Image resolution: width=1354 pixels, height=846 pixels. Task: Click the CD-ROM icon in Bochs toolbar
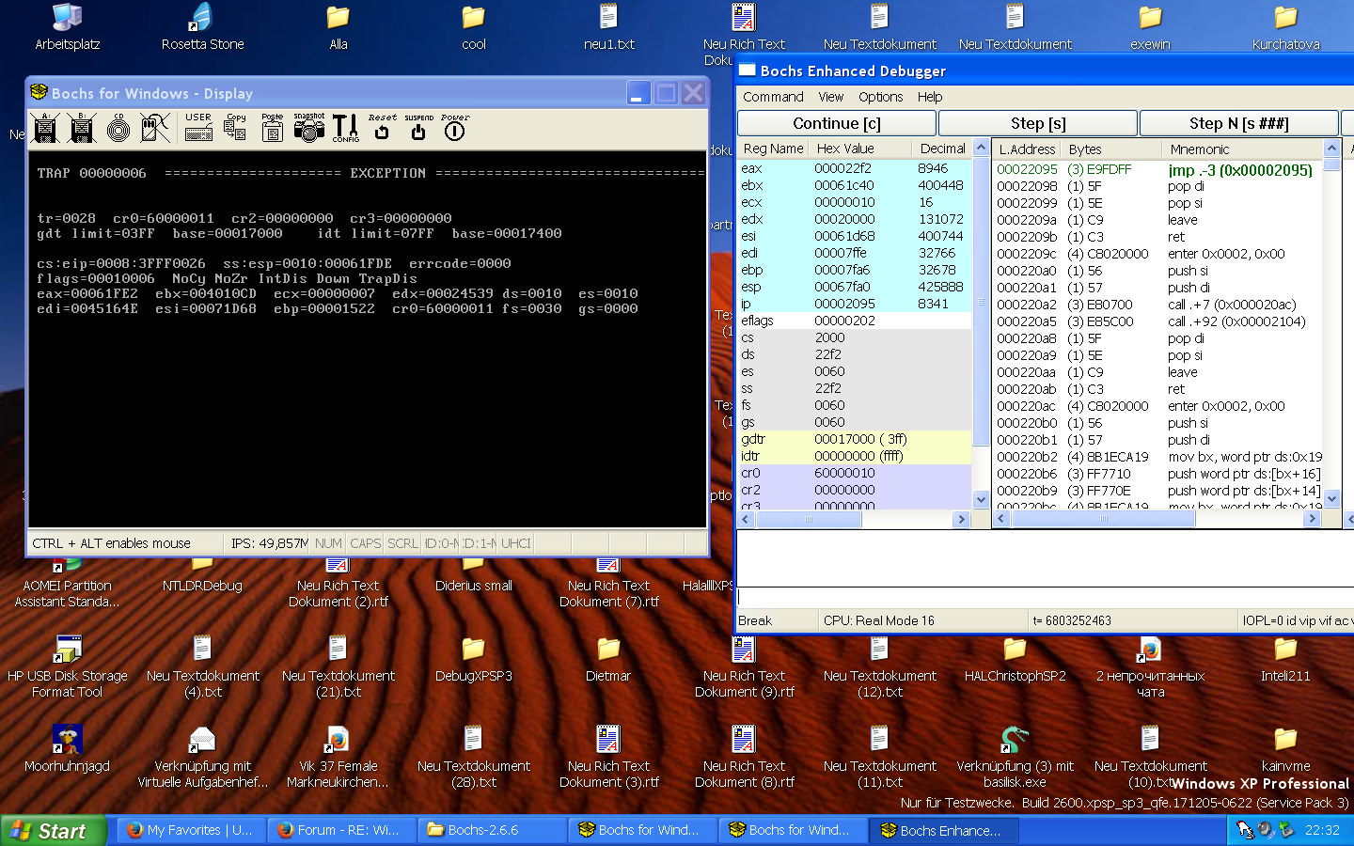tap(118, 128)
